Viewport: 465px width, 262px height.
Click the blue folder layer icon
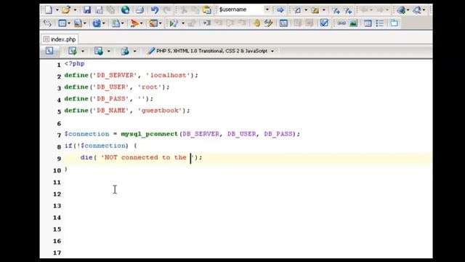394,23
